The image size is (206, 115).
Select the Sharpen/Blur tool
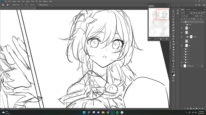point(173,47)
